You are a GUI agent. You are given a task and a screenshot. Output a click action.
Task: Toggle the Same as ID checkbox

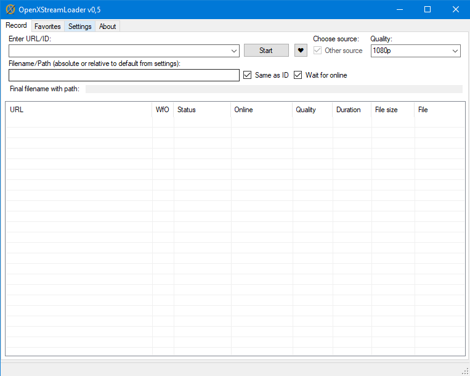[x=247, y=75]
